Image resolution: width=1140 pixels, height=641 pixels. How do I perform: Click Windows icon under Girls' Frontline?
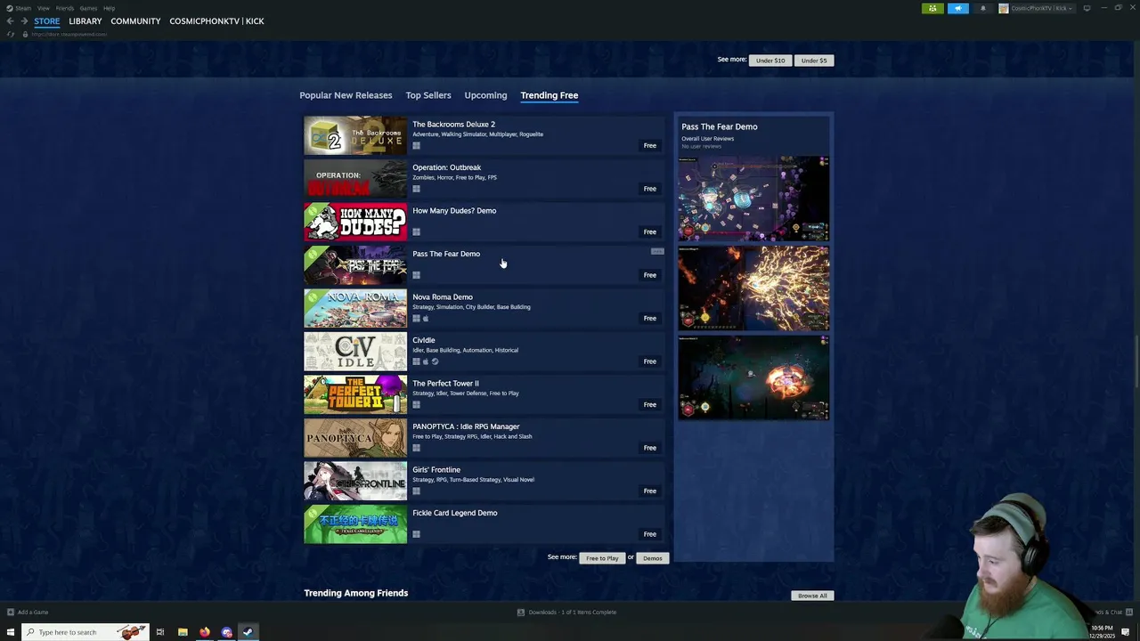click(x=416, y=491)
